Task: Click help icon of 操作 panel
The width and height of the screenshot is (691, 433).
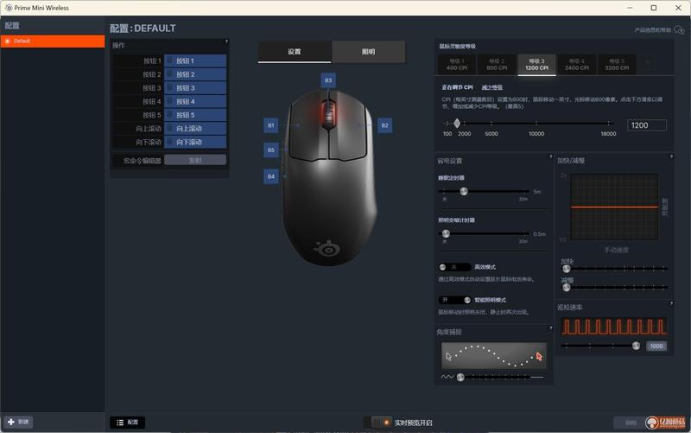Action: (x=226, y=41)
